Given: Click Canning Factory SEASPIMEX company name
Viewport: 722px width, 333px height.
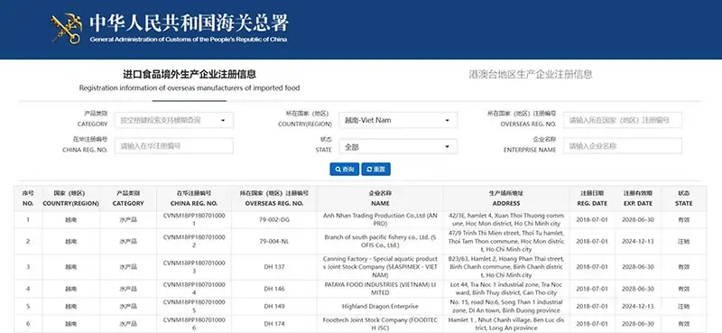Looking at the screenshot, I should 380,267.
